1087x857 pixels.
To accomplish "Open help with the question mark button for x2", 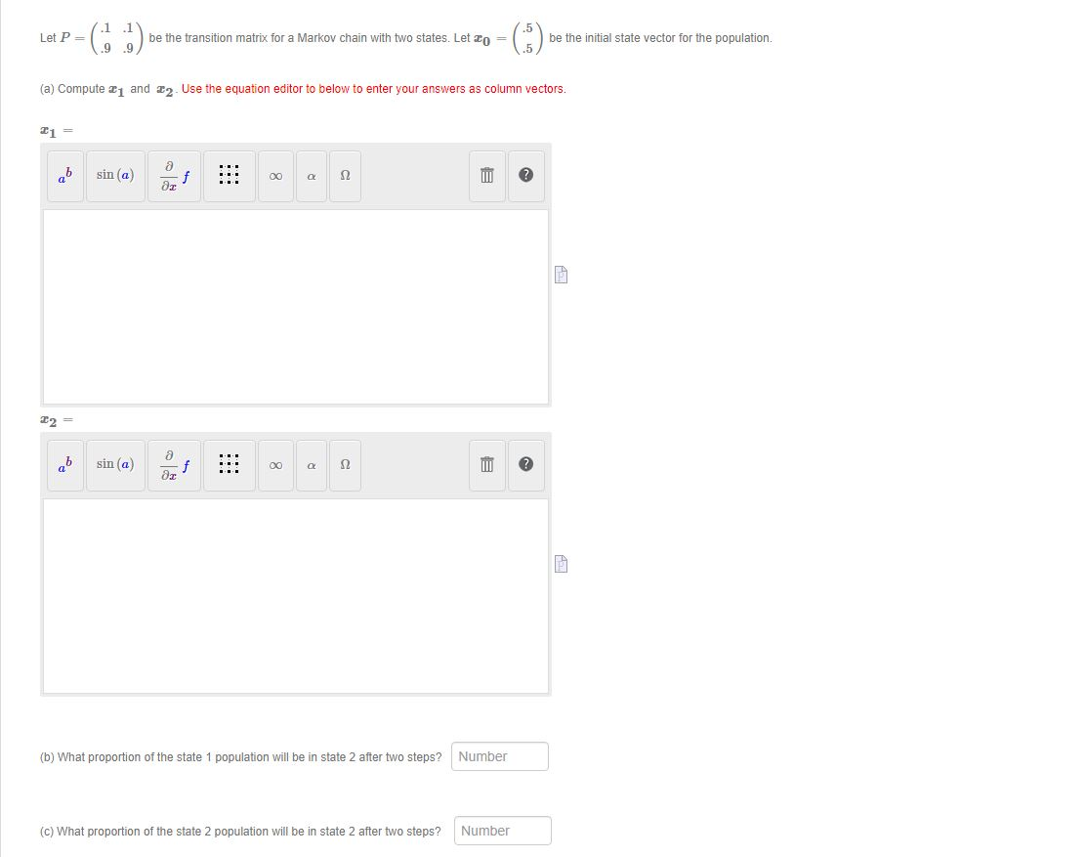I will 525,465.
